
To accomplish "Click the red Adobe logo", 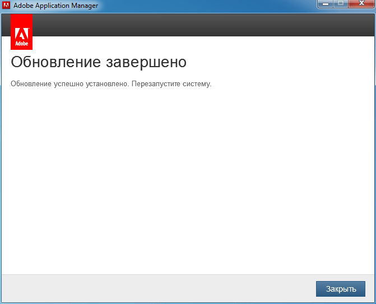I will tap(22, 32).
